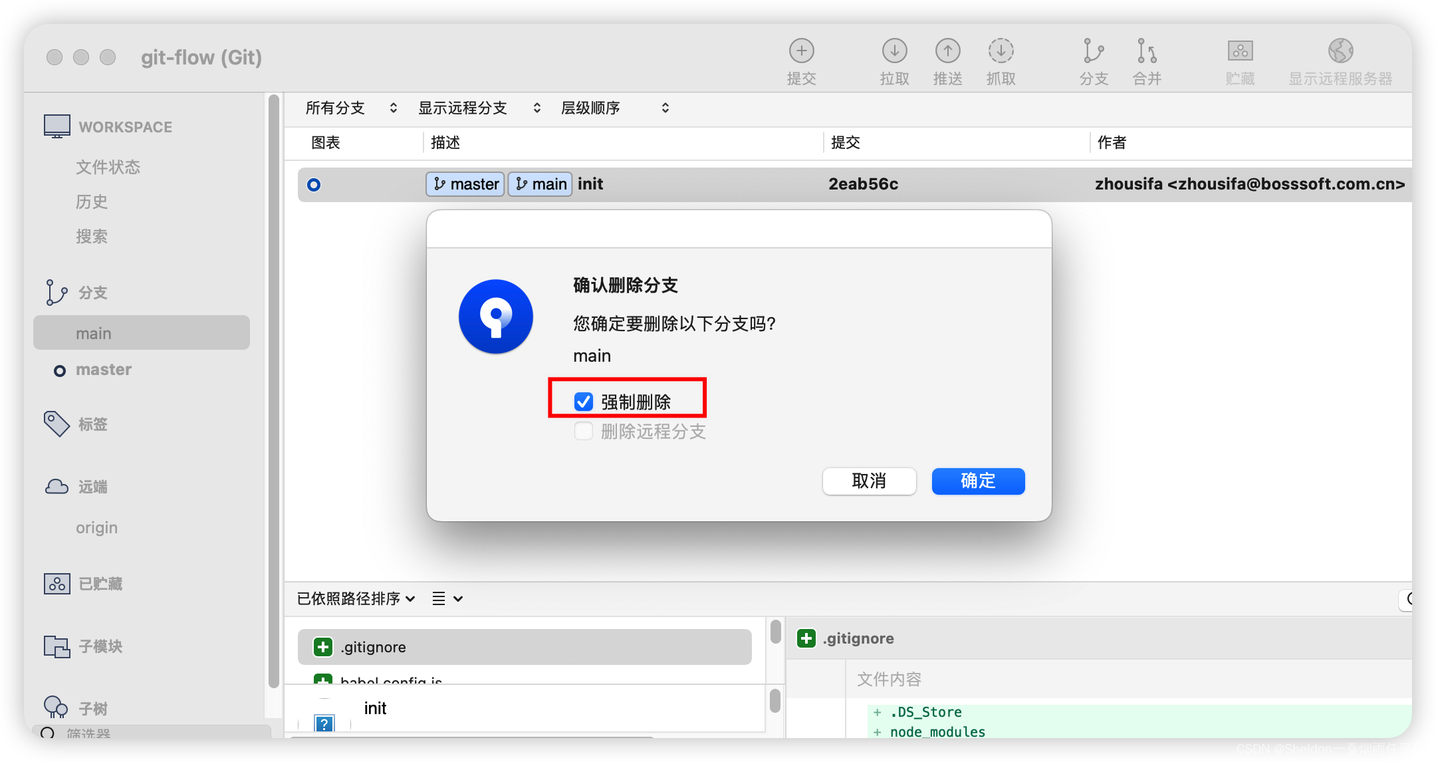Select the master branch in the sidebar
1436x762 pixels.
[x=104, y=370]
